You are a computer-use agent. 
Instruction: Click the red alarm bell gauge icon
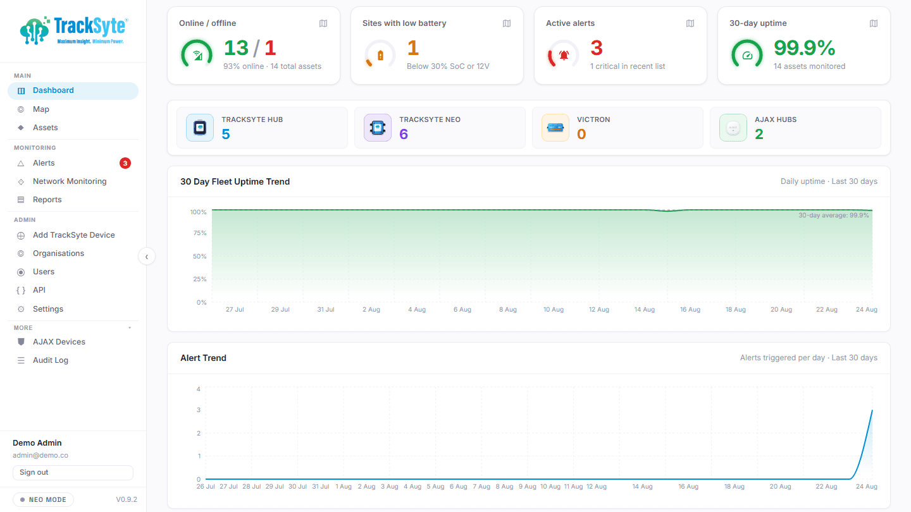pos(563,55)
